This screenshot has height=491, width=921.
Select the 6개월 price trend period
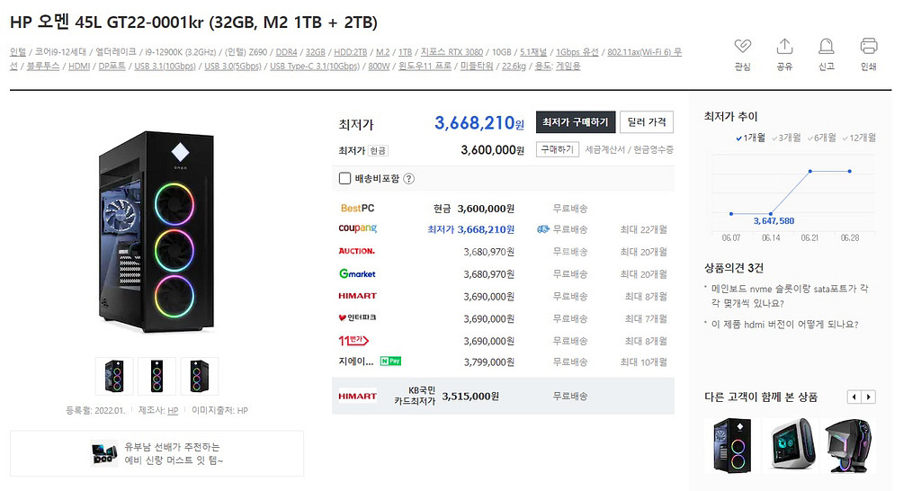[x=821, y=138]
